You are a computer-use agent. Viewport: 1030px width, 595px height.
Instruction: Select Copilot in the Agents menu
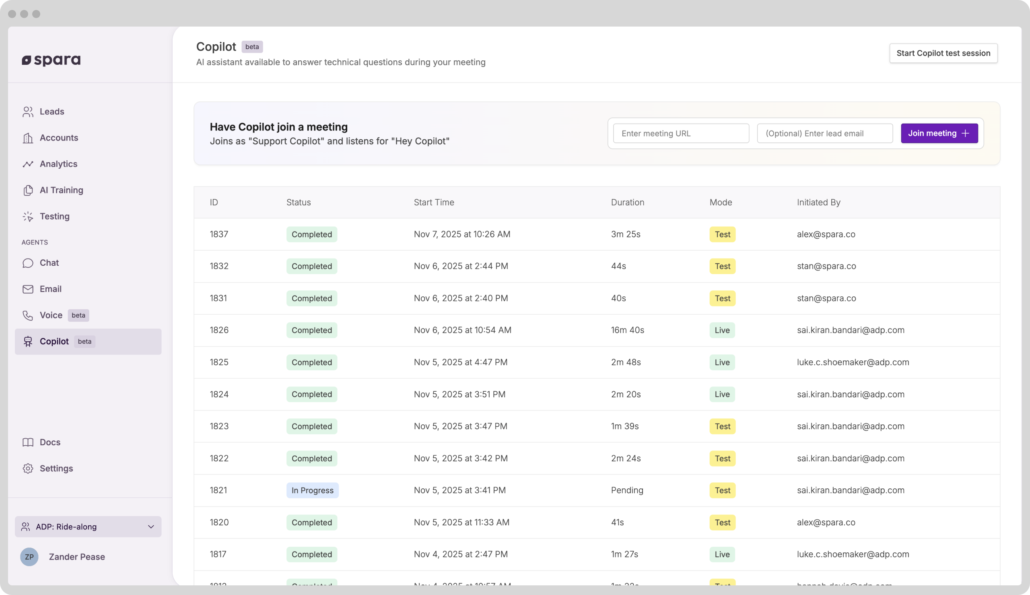[x=54, y=342]
